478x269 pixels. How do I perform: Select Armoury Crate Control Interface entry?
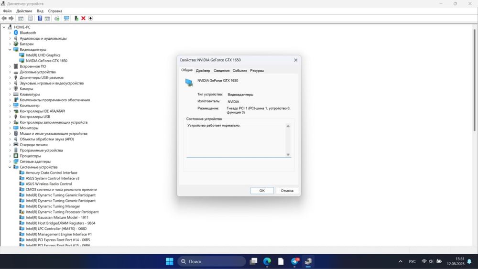click(x=51, y=172)
